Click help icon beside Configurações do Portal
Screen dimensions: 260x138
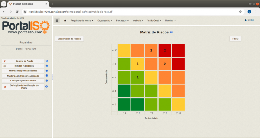46,81
